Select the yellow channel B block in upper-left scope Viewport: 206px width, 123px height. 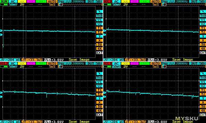(22, 1)
